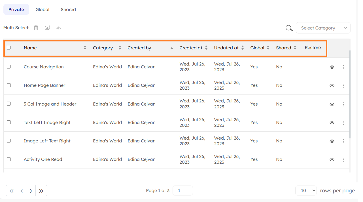Open three-dot menu for Home Page Banner
This screenshot has height=202, width=363.
pyautogui.click(x=344, y=86)
